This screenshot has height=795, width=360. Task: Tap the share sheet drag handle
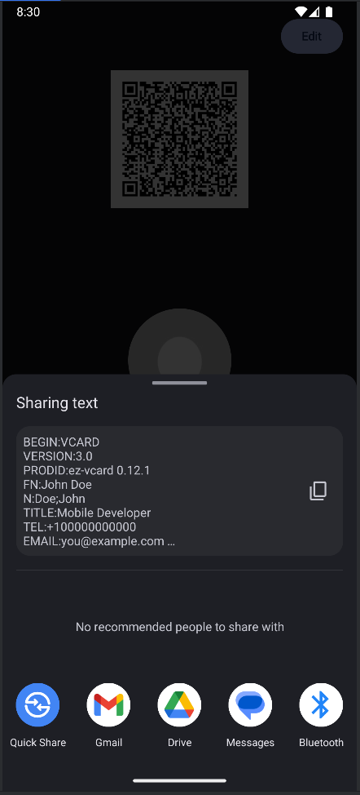(179, 383)
